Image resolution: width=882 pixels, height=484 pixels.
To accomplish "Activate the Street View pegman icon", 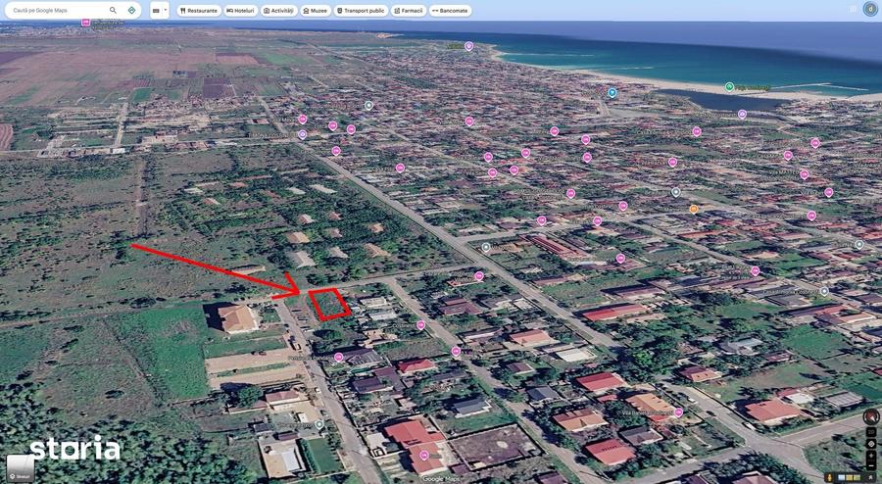I will tap(830, 477).
